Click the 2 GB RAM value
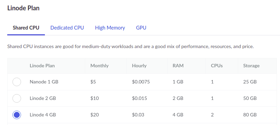280x125 pixels. point(178,98)
